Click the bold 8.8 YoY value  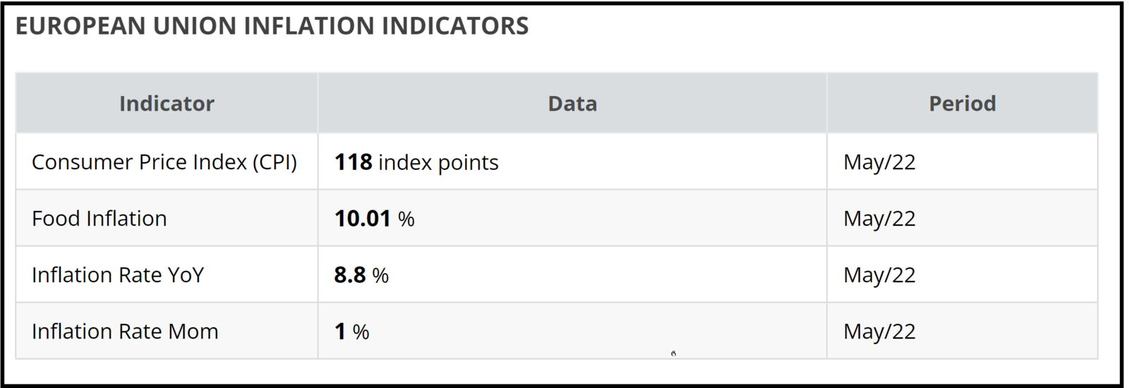coord(349,275)
